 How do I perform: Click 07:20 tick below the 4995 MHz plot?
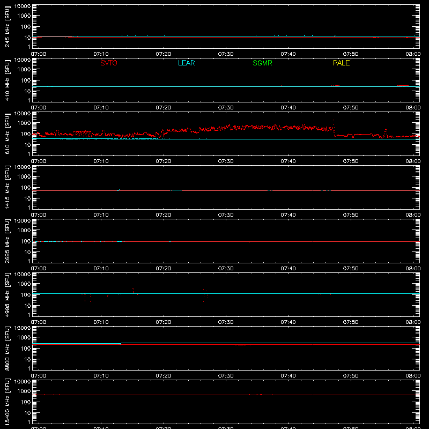[x=164, y=322]
